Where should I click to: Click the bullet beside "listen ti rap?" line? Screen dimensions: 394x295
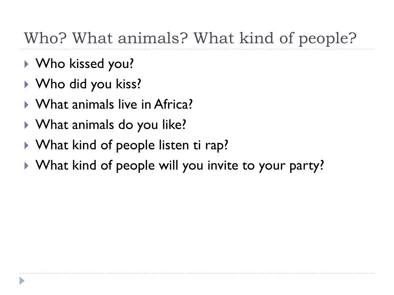tap(27, 145)
